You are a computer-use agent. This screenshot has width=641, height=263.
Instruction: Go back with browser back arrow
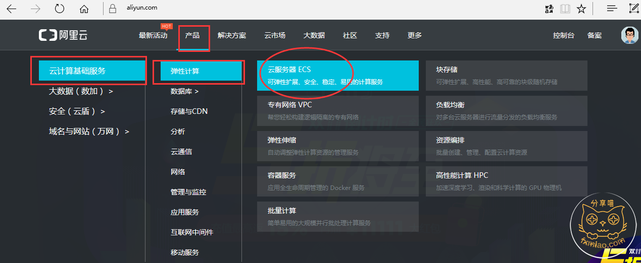[11, 8]
